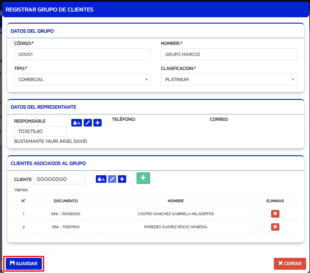The width and height of the screenshot is (310, 273).
Task: Click the CLIENTE document input field
Action: click(x=59, y=179)
